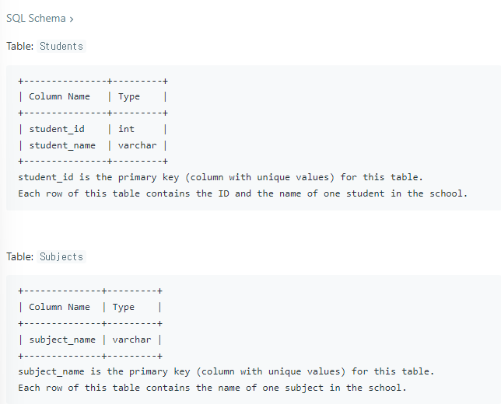This screenshot has height=404, width=501.
Task: Select the Subjects table name tag
Action: coord(61,257)
